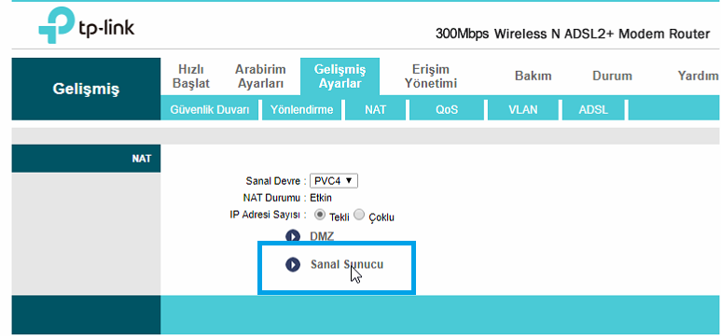Go to the Bakım tab

point(533,76)
